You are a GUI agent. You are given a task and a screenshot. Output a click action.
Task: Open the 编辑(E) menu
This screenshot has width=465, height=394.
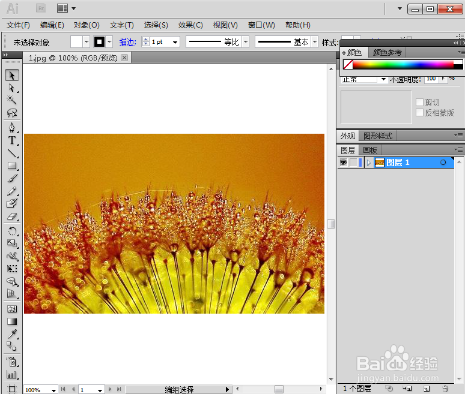[52, 25]
